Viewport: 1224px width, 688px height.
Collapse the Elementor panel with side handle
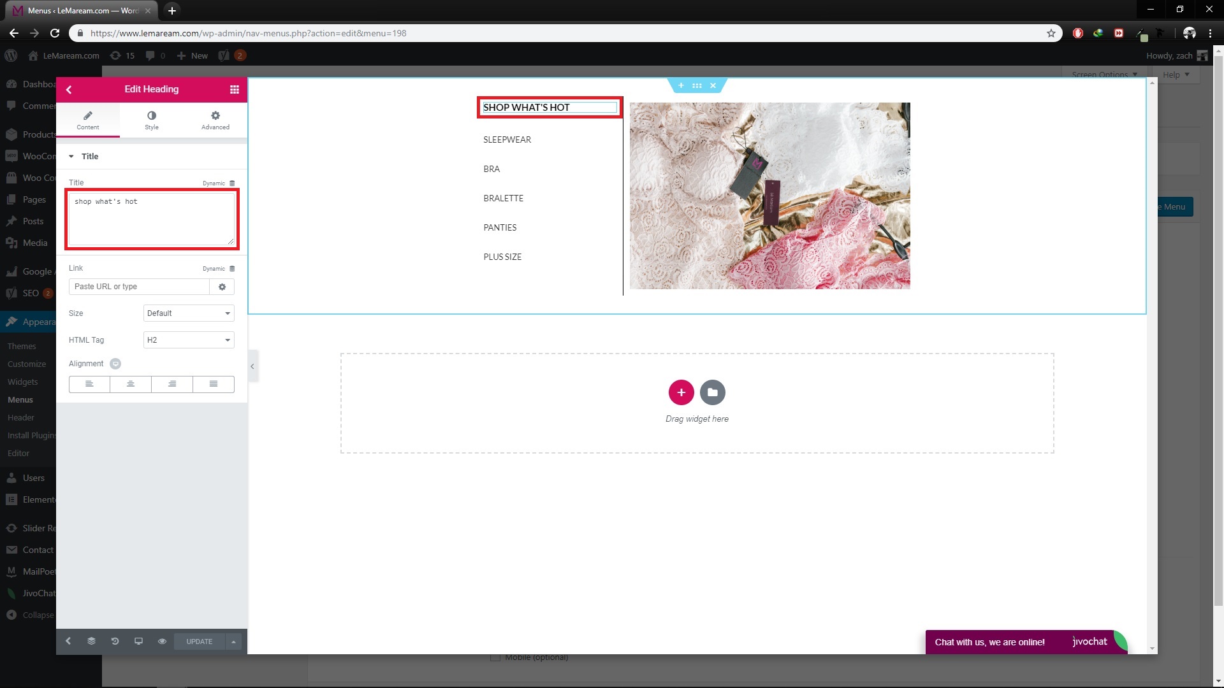coord(252,366)
